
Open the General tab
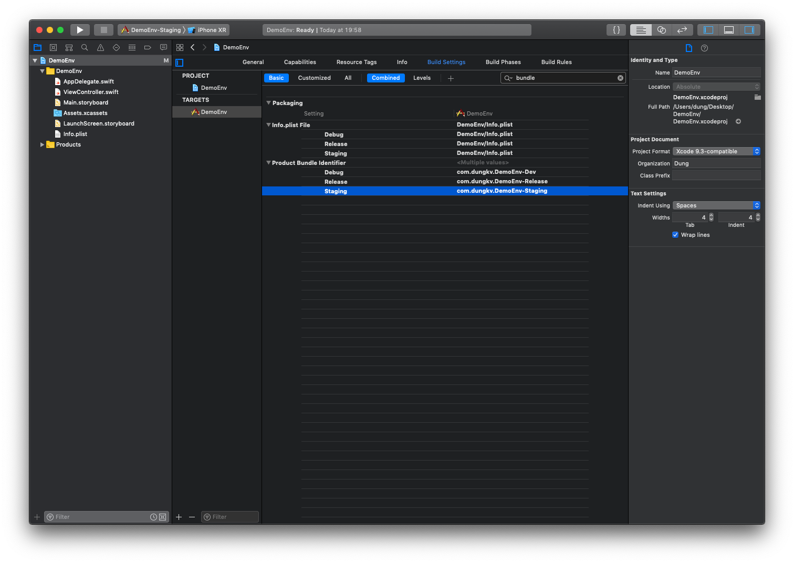pyautogui.click(x=253, y=62)
